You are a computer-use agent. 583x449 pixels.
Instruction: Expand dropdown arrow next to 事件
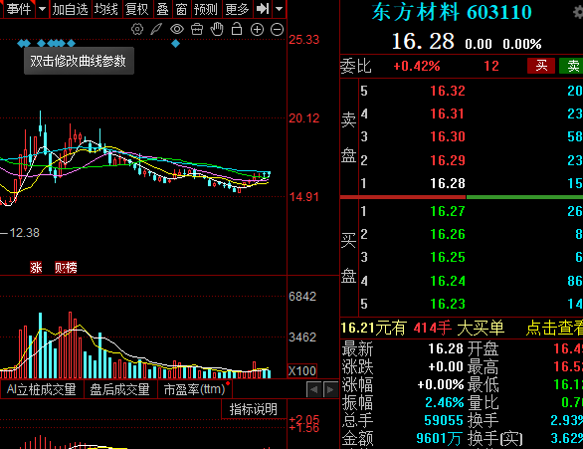coord(43,9)
